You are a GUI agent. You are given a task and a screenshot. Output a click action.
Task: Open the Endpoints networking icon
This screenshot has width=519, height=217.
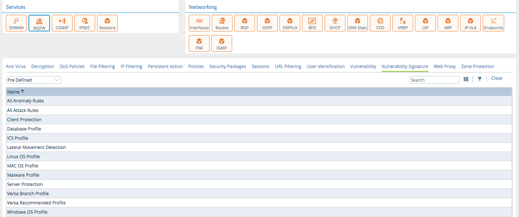[493, 23]
